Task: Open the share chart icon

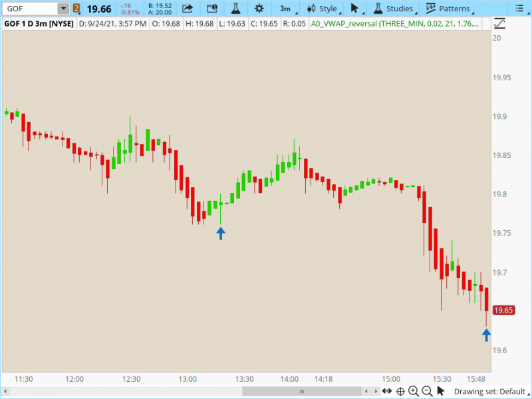Action: point(188,9)
